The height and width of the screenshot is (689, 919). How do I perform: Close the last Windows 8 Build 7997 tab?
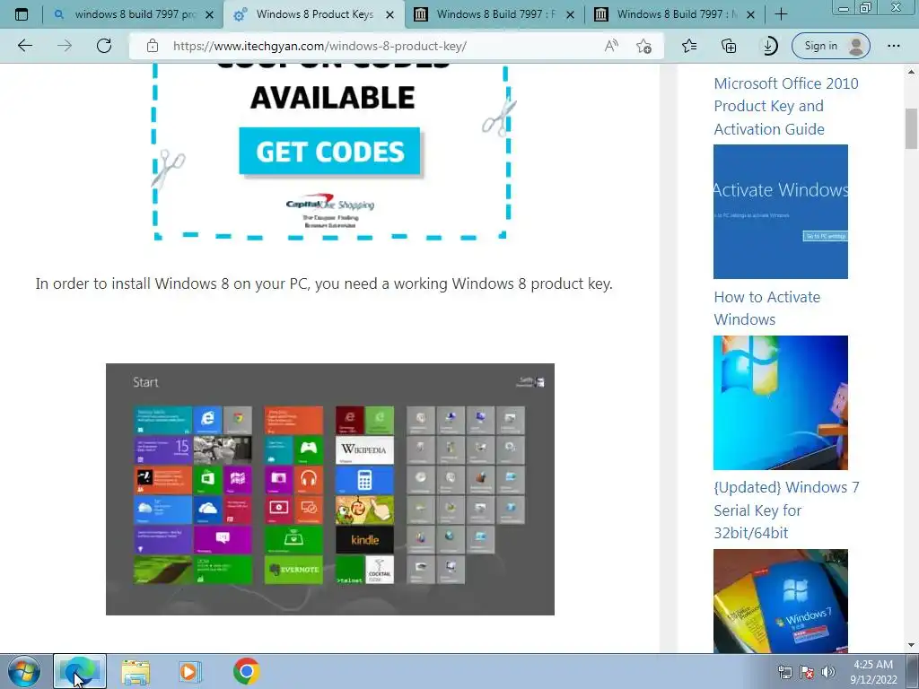[x=751, y=14]
